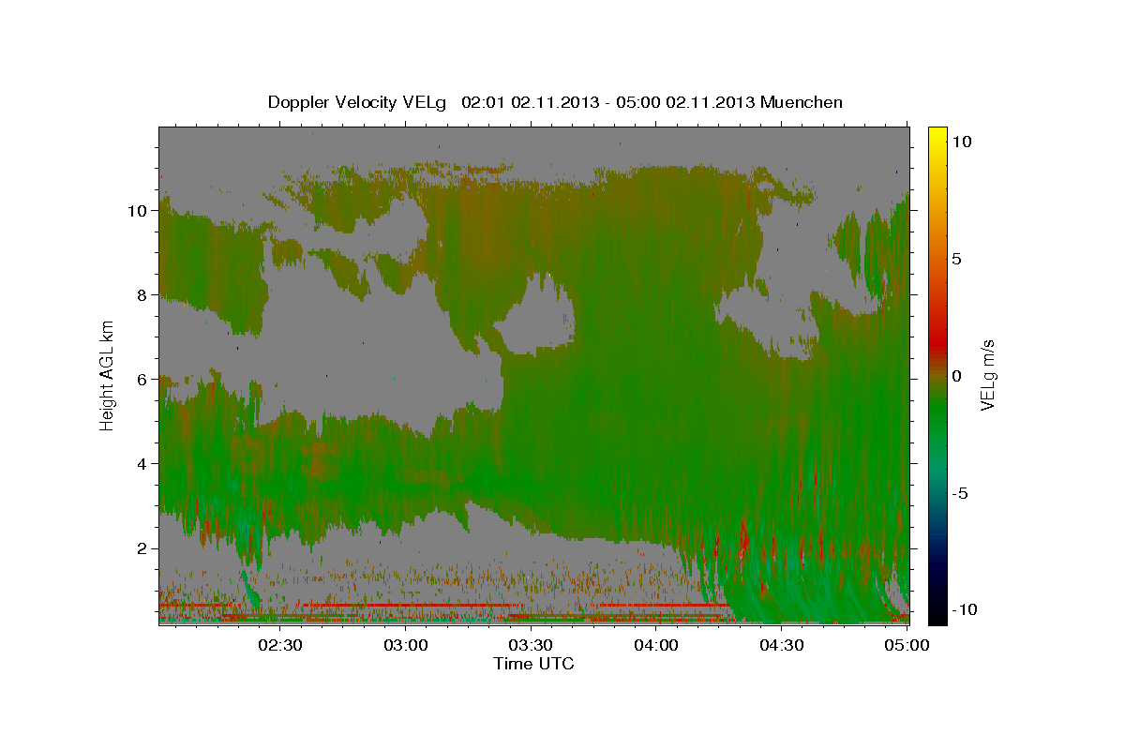Click the colorbar label '5'
The width and height of the screenshot is (1125, 750).
[x=957, y=259]
